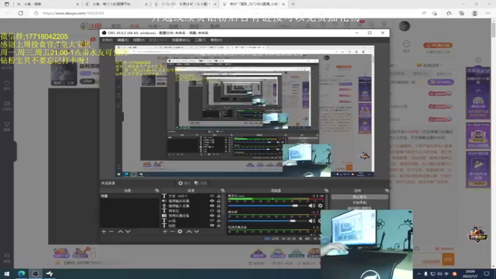
Task: Expand the 视频 dropdown in the Douyu navigation
Action: point(174,26)
